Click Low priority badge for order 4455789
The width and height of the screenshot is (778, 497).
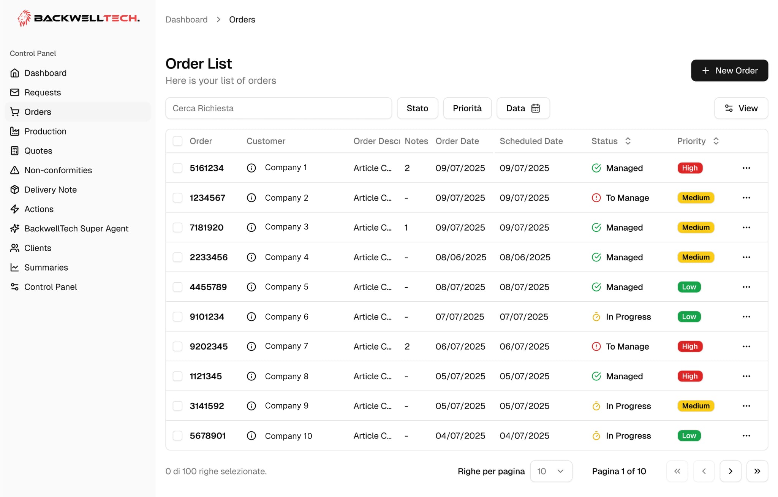[x=689, y=287]
